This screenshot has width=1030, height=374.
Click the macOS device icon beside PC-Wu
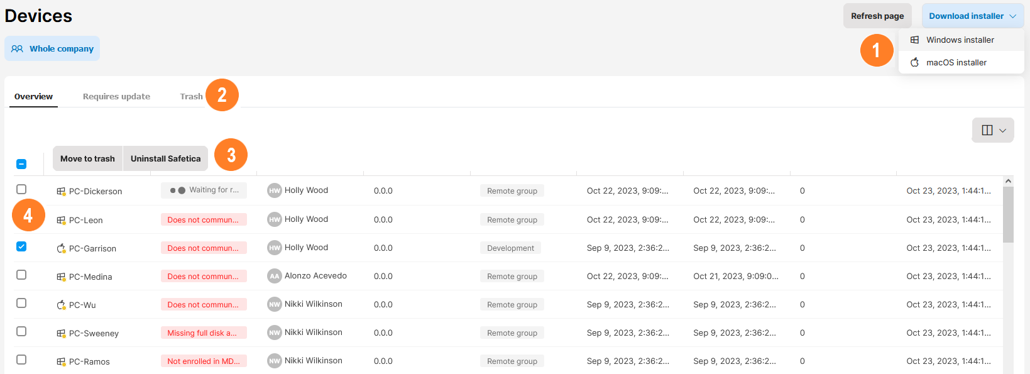coord(61,305)
